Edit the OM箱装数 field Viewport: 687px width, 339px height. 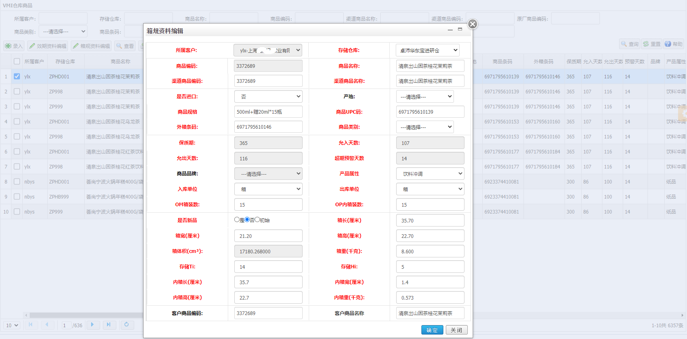pos(268,205)
